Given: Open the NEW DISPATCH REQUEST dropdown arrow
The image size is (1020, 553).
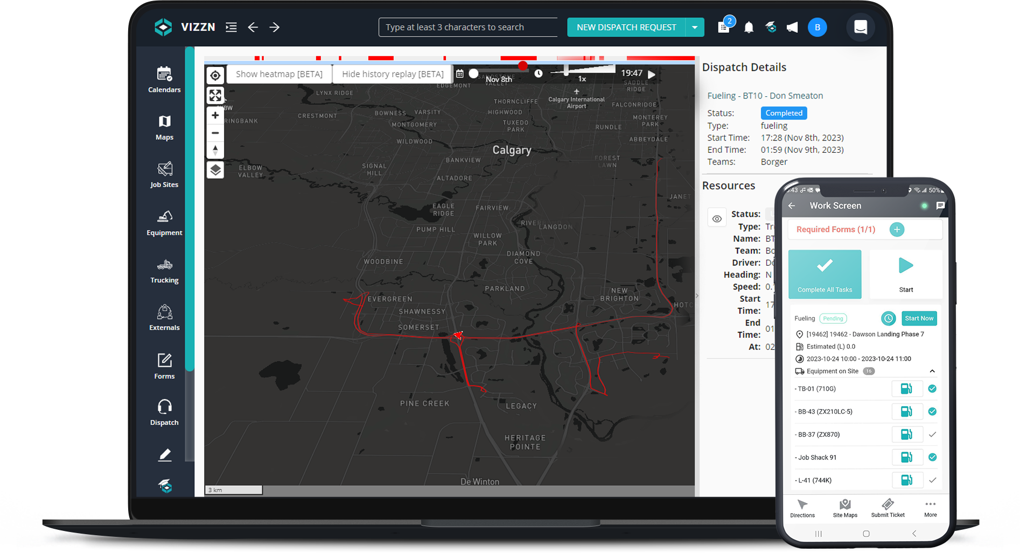Looking at the screenshot, I should [x=695, y=27].
